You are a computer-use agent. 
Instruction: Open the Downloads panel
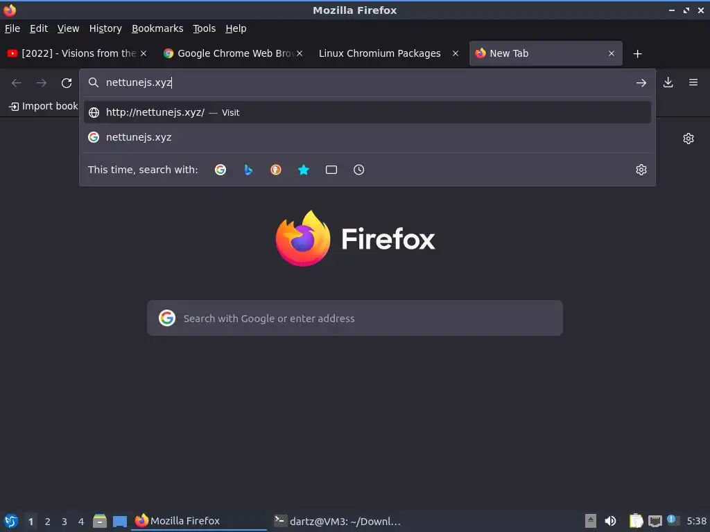pyautogui.click(x=668, y=82)
